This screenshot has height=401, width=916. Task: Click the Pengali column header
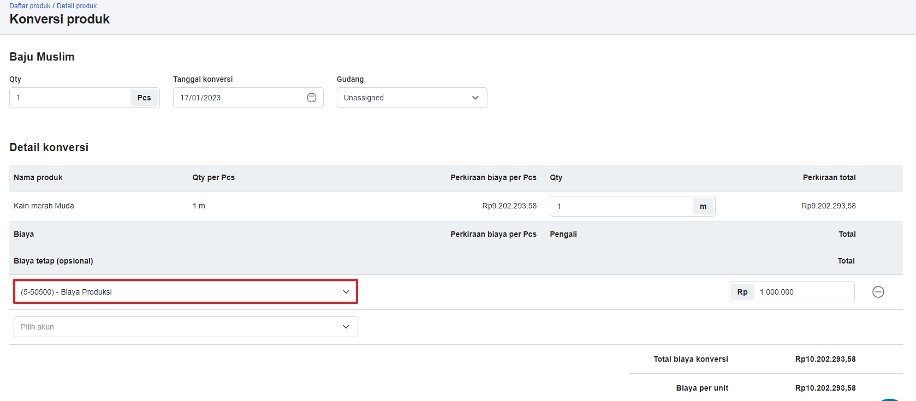tap(563, 234)
